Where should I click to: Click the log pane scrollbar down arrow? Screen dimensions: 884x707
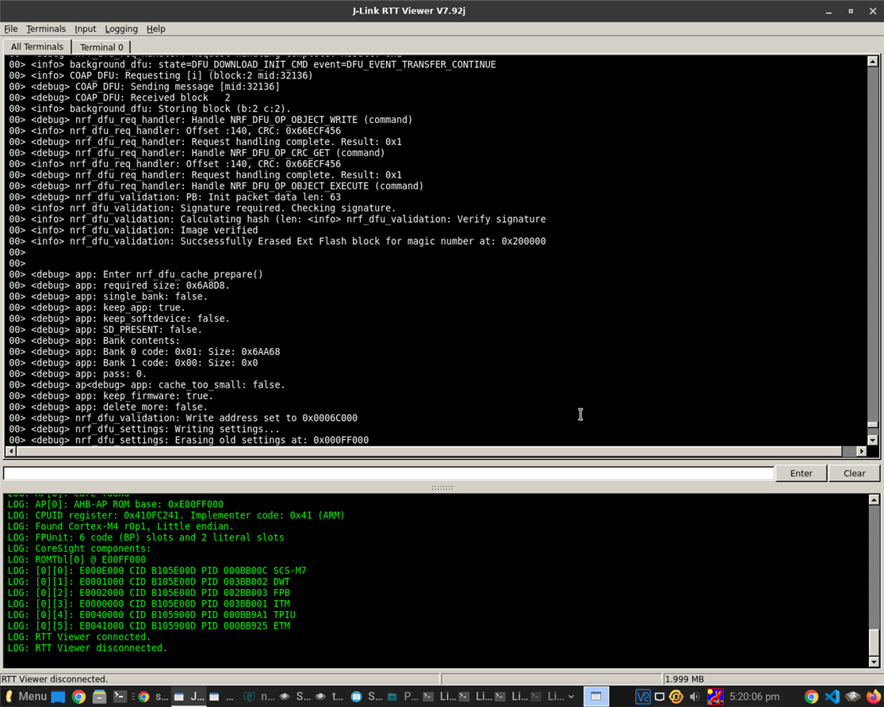click(874, 662)
